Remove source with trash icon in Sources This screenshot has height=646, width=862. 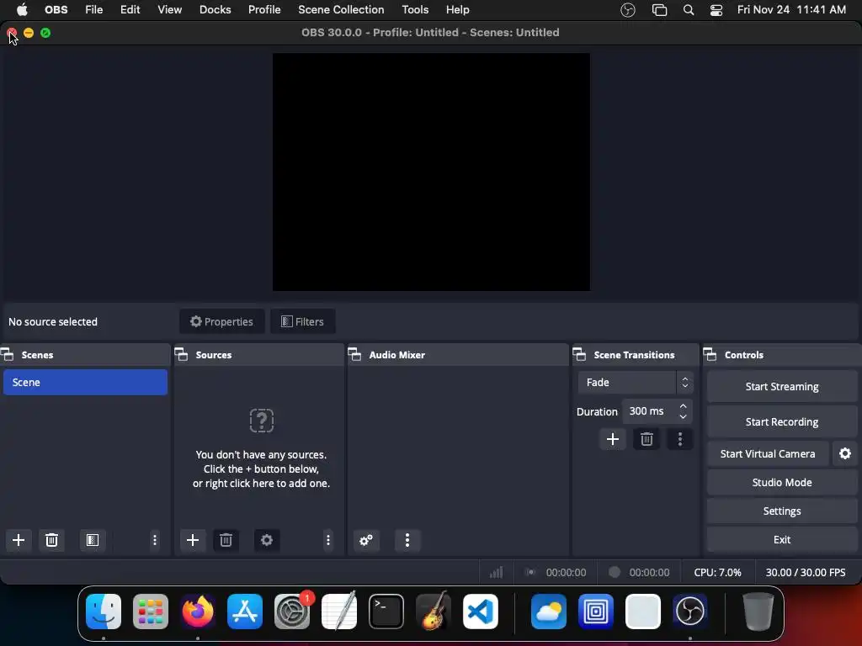click(226, 540)
